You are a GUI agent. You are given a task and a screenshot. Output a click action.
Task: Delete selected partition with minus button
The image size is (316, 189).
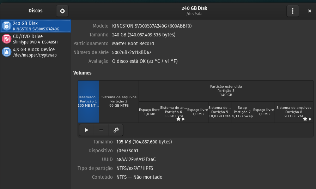(101, 130)
